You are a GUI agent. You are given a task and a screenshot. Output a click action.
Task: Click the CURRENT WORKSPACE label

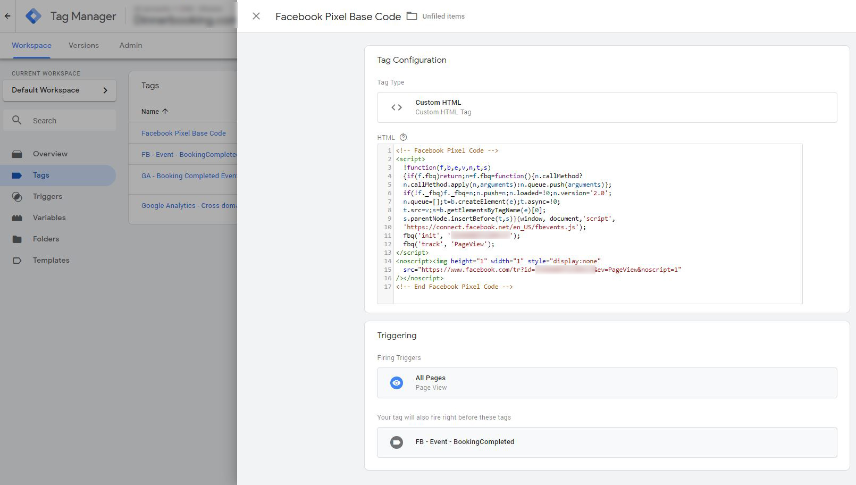[x=46, y=73]
